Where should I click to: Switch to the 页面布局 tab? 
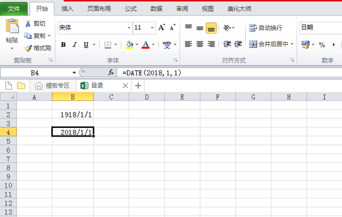(99, 9)
